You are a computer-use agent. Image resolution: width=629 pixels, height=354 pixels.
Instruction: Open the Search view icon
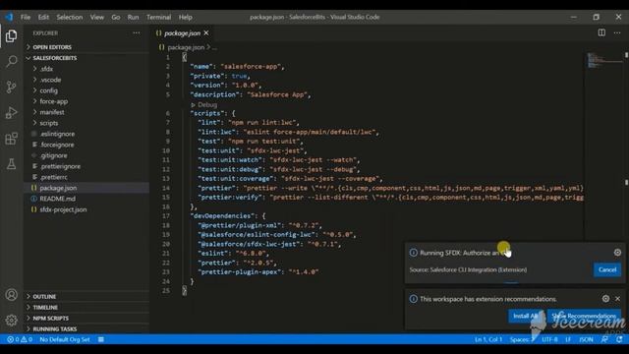(11, 61)
